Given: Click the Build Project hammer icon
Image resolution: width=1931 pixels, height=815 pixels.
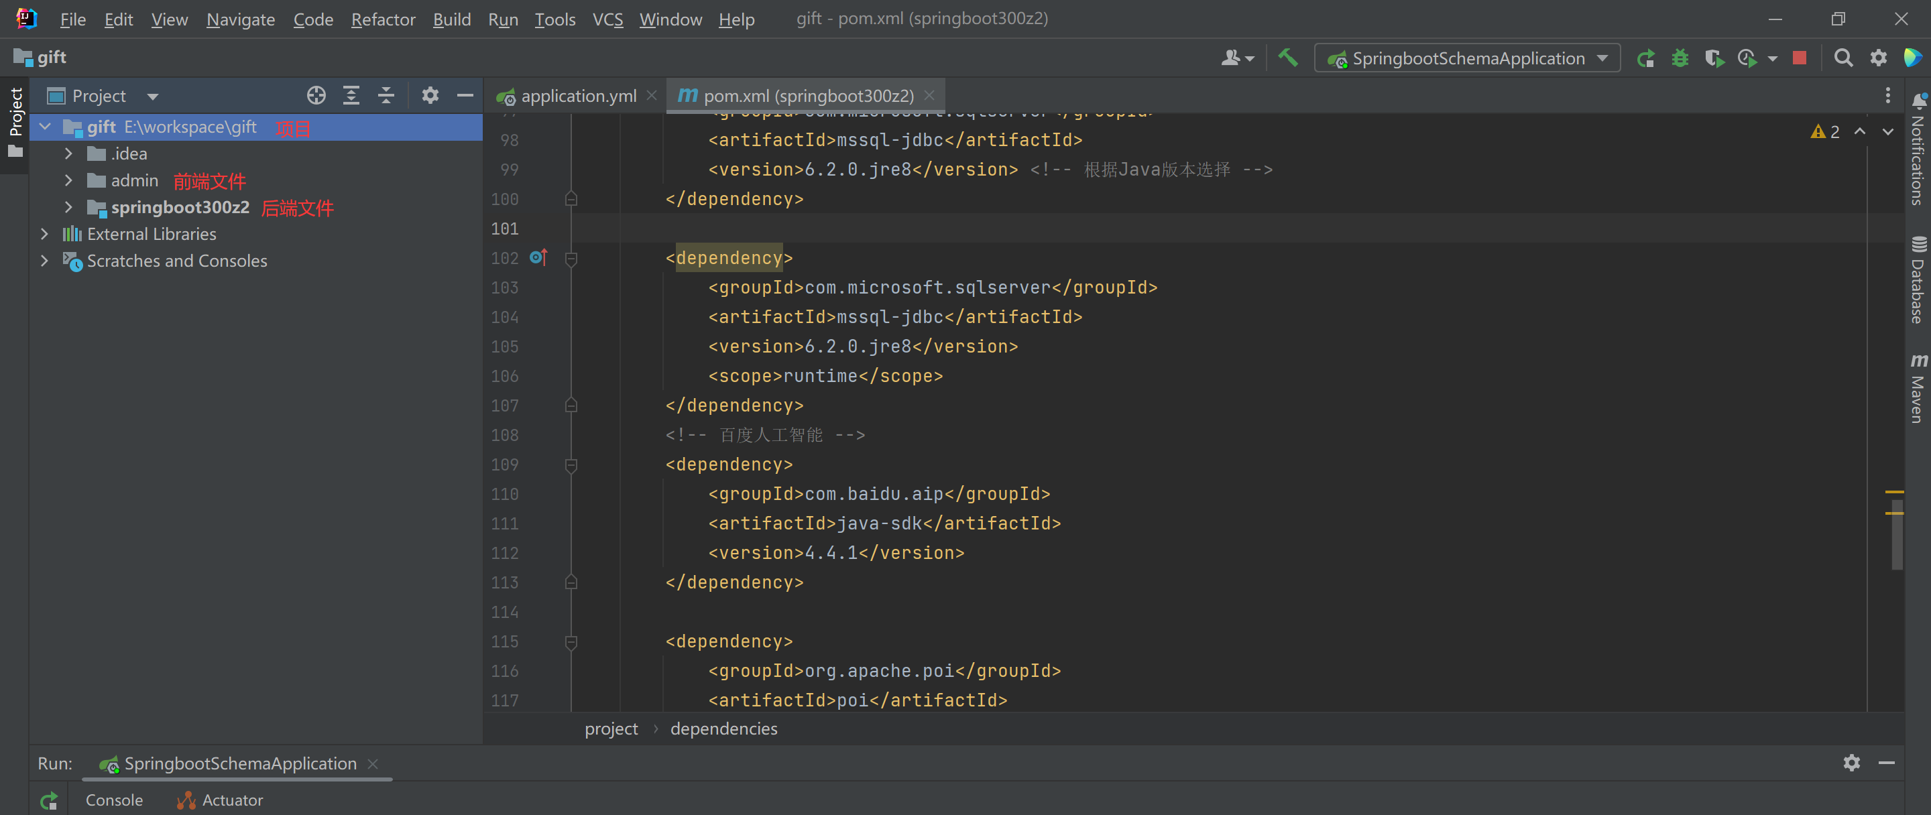Looking at the screenshot, I should [x=1287, y=58].
